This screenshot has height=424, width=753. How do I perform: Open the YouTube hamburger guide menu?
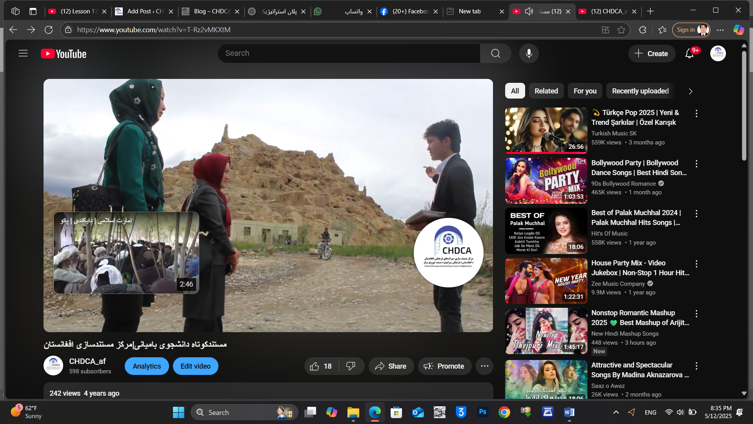(23, 53)
